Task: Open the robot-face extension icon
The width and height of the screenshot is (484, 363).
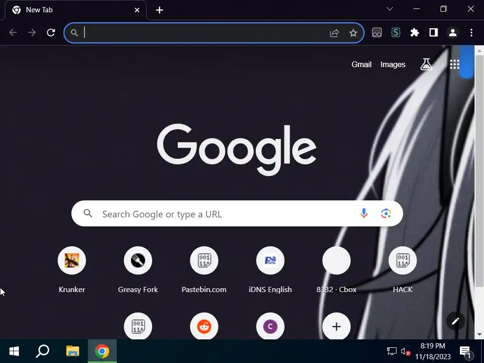Action: point(377,33)
